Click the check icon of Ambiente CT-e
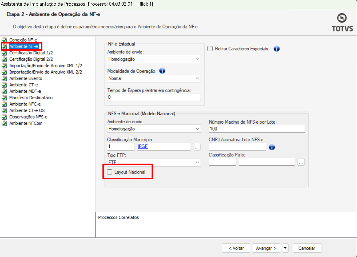The image size is (357, 257). click(4, 85)
